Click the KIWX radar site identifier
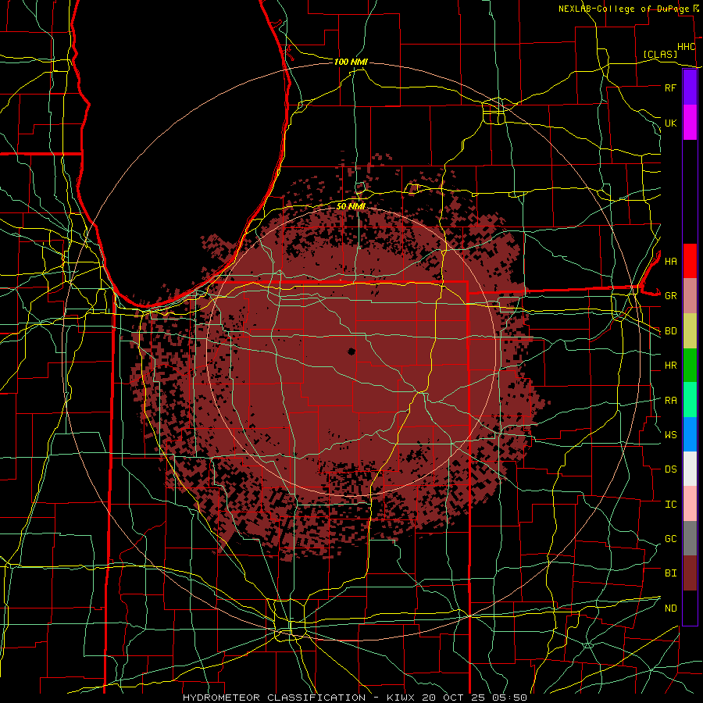This screenshot has width=703, height=703. click(x=401, y=698)
